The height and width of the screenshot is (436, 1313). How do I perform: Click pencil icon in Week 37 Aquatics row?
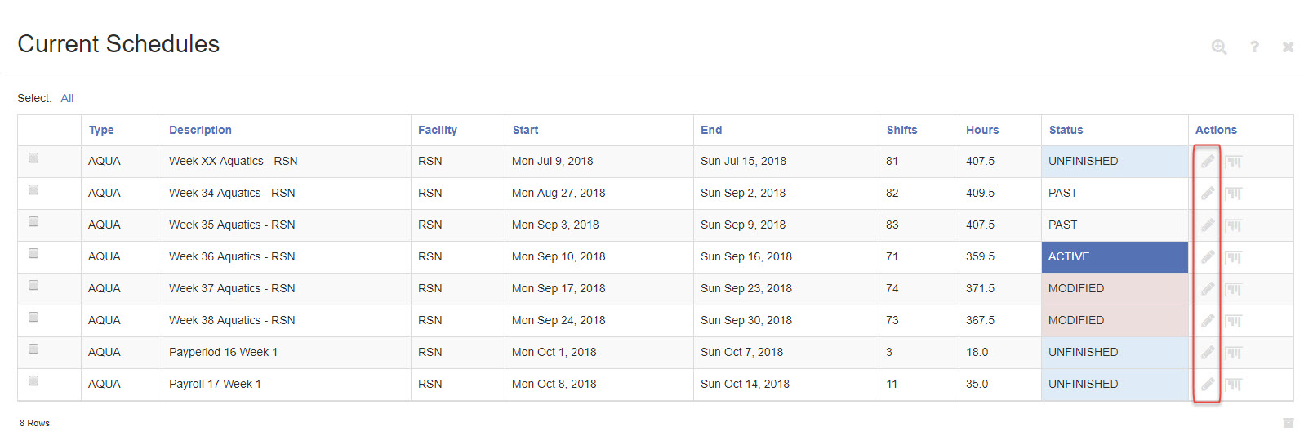(1207, 289)
